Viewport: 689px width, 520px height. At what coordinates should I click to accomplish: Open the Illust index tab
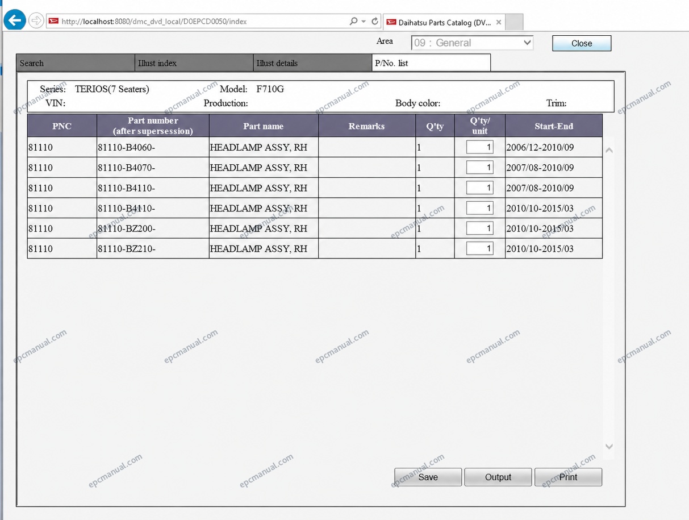pos(194,63)
